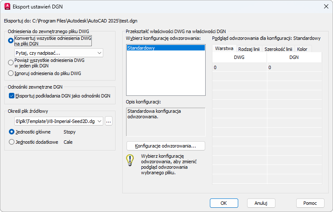Expand the seed file template dropdown

100,121
